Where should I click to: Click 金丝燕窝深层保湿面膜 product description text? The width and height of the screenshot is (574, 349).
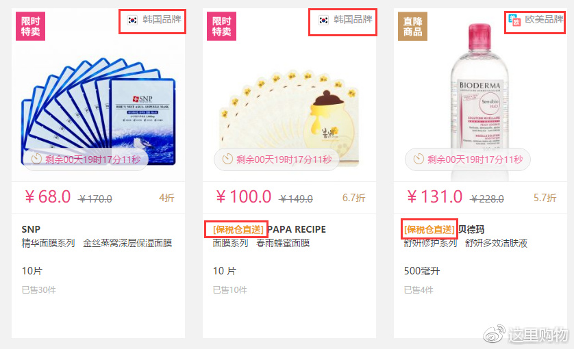tap(127, 244)
